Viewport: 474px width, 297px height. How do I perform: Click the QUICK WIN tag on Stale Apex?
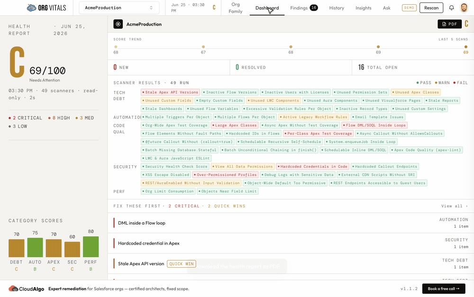tap(182, 264)
